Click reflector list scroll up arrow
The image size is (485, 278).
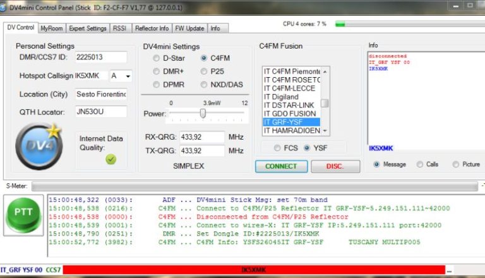[325, 71]
